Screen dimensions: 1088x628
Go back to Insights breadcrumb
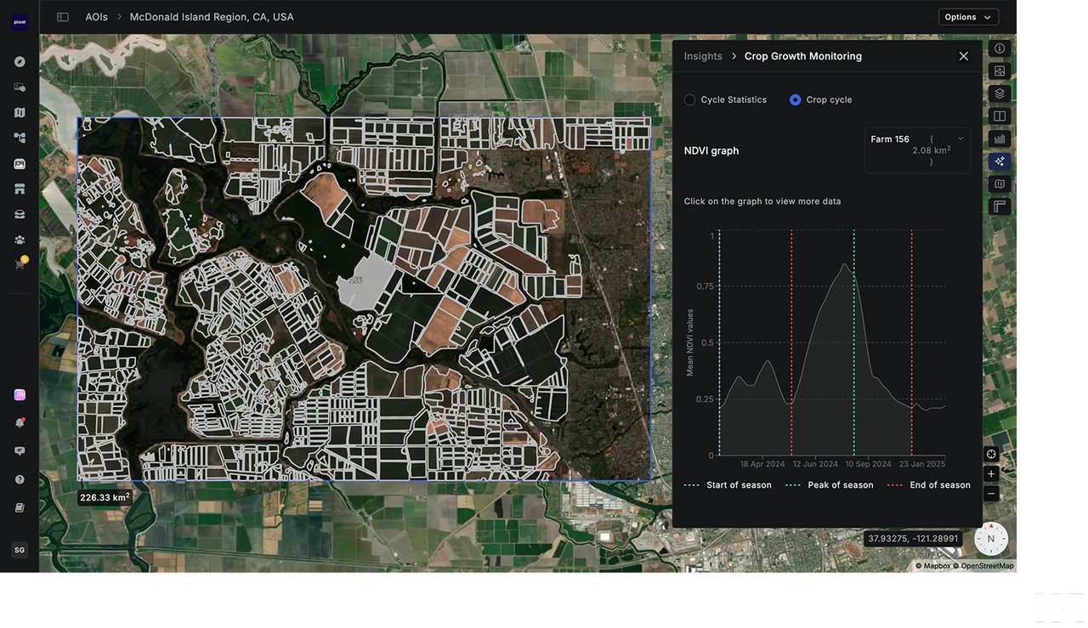tap(703, 56)
